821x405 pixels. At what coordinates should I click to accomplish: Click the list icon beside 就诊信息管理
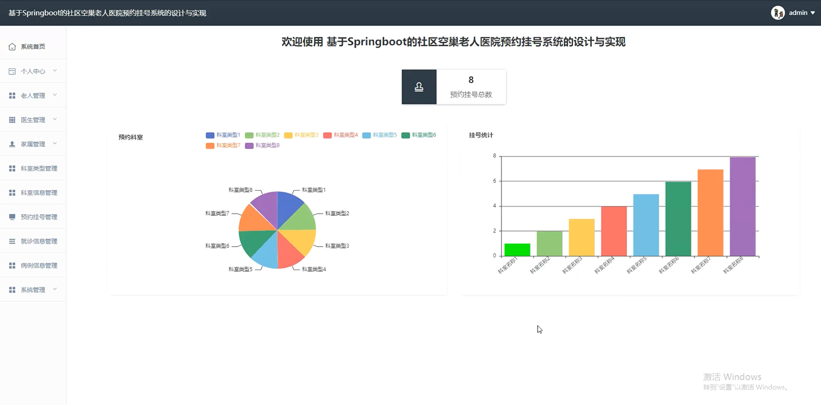tap(12, 241)
